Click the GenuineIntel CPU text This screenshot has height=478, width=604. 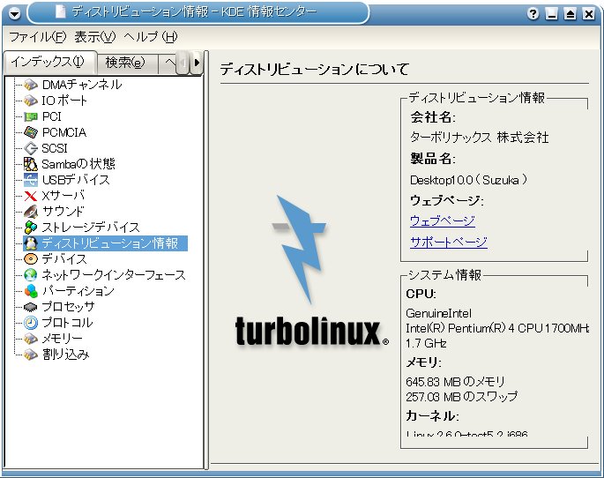[439, 313]
